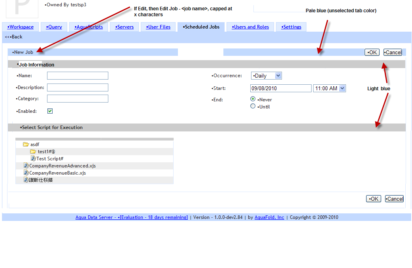412x268 pixels.
Task: Click the New Job title text
Action: pos(23,52)
